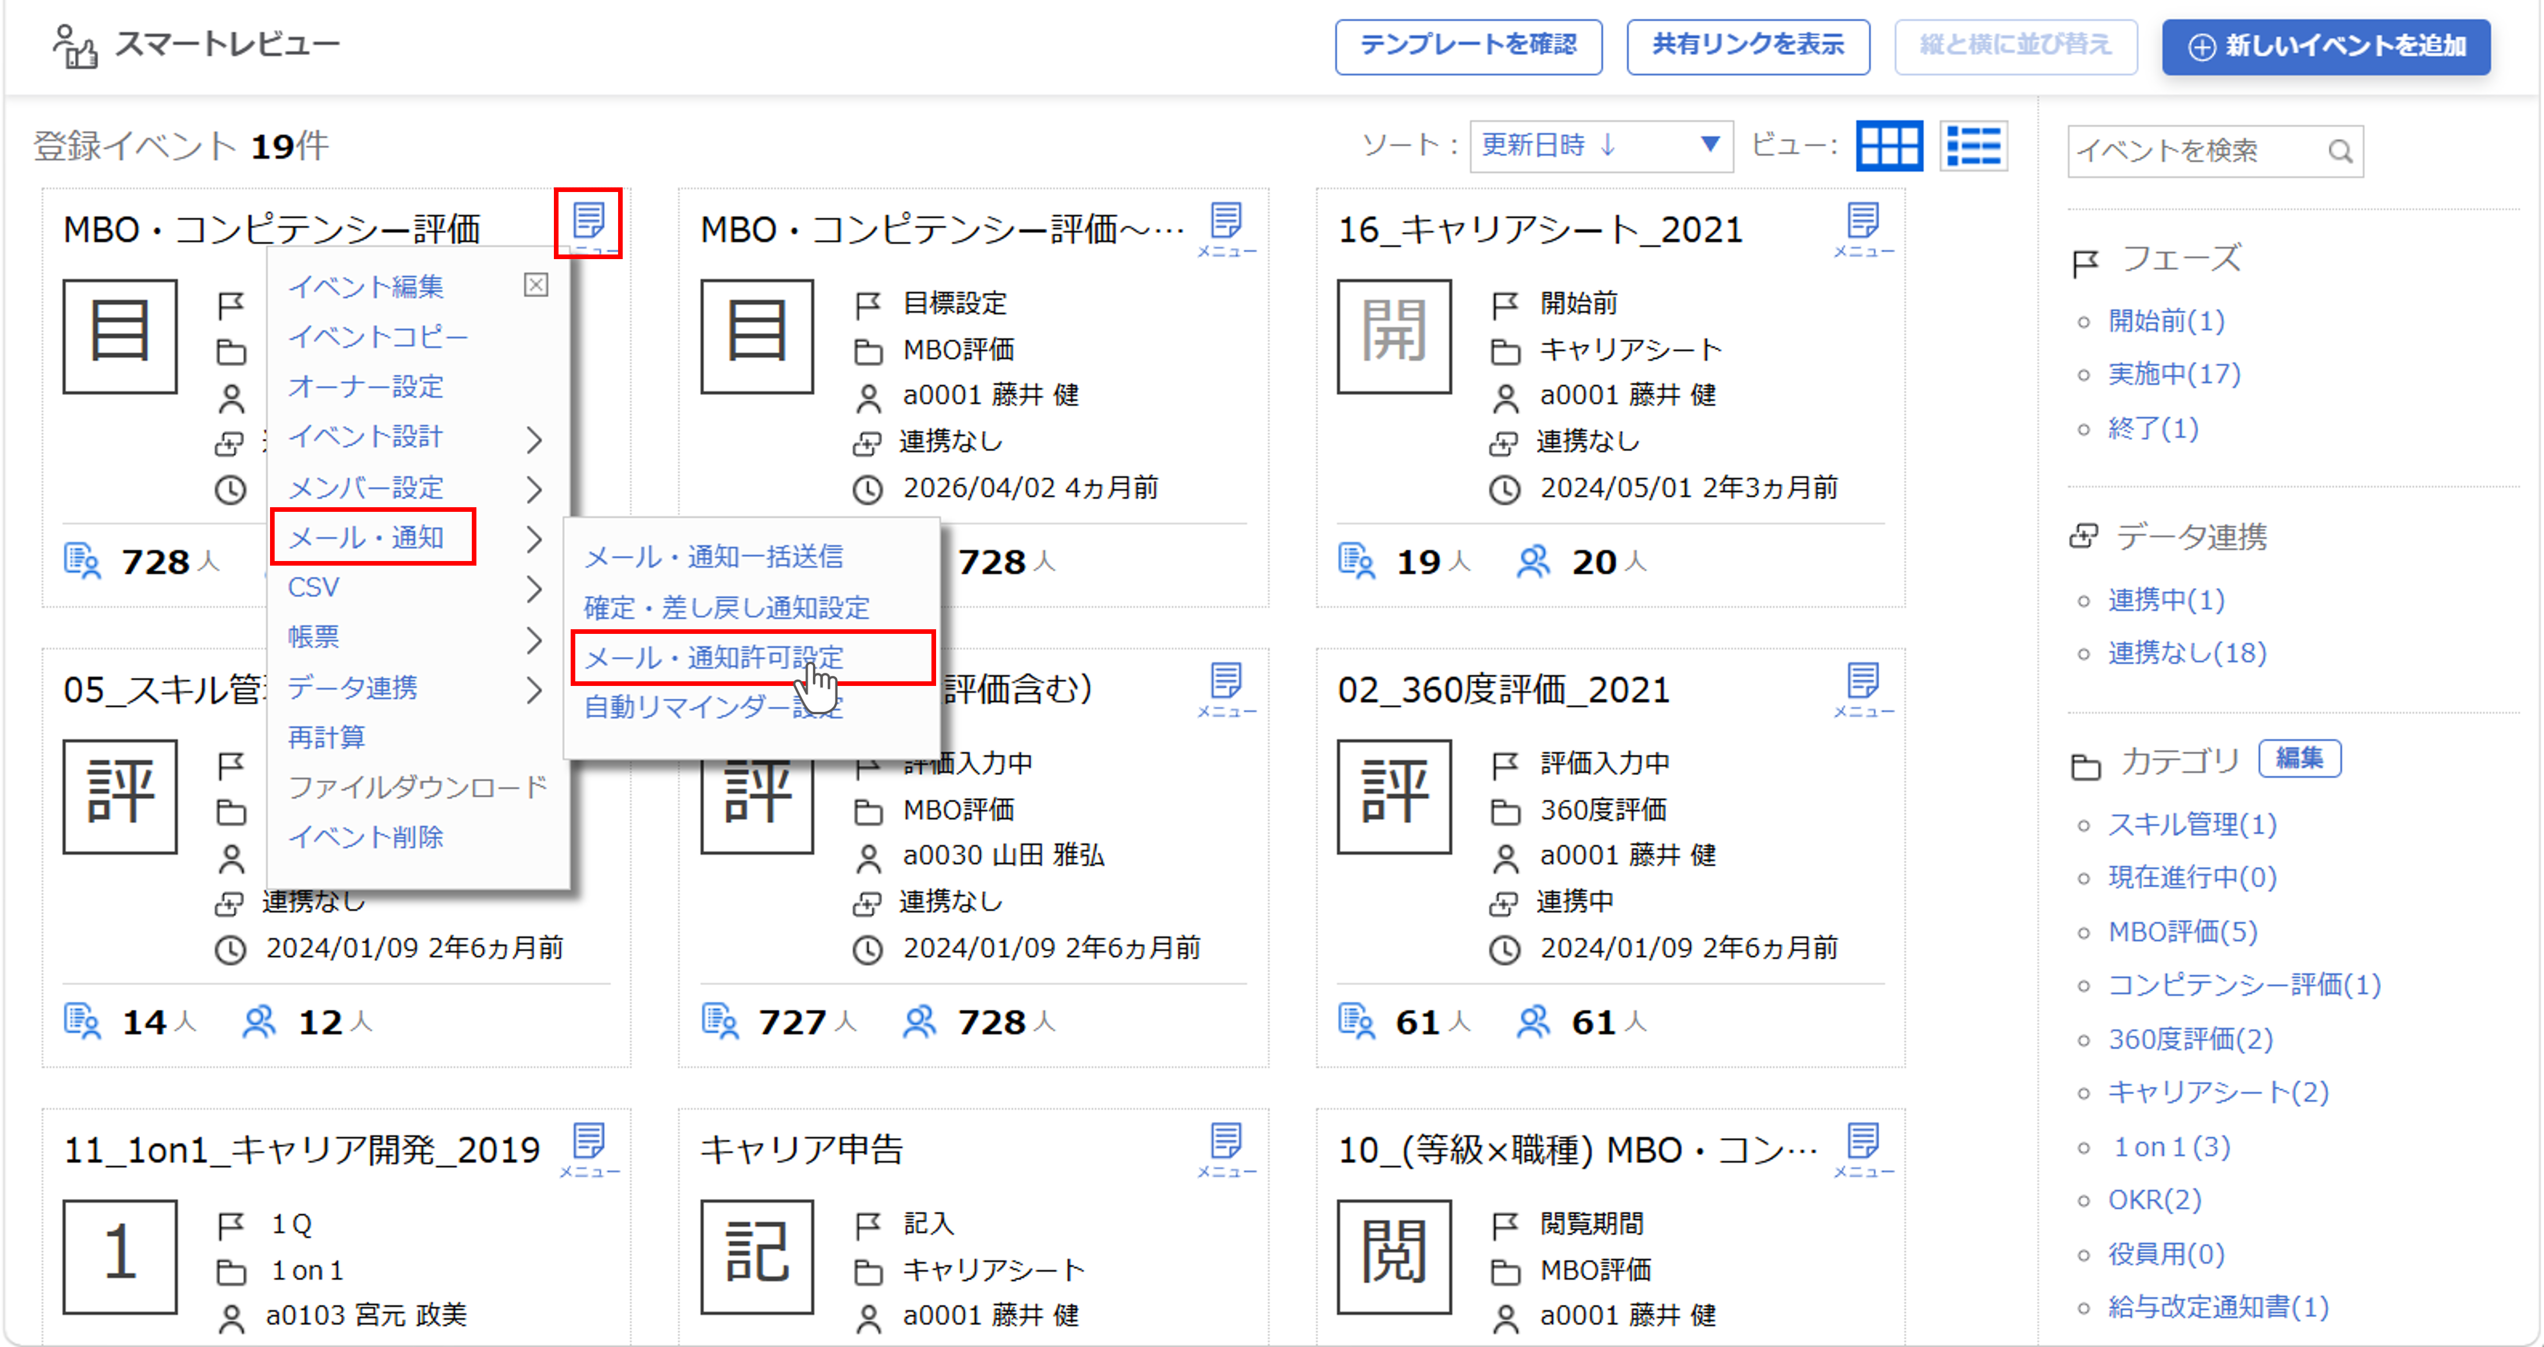
Task: Close the event popup menu
Action: click(x=535, y=285)
